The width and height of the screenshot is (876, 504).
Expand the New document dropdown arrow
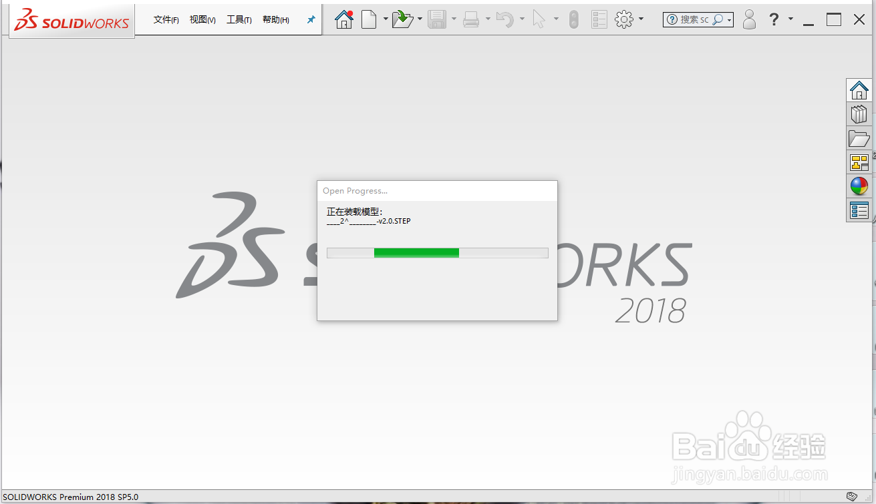pos(386,19)
